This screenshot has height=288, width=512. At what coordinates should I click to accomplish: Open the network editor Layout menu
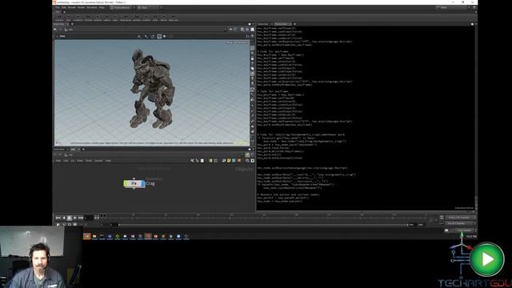point(98,161)
